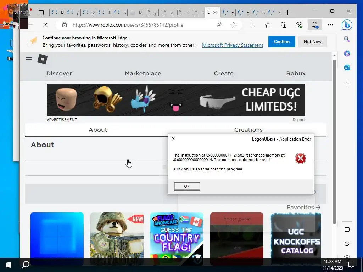
Task: Open the Favorites list
Action: click(268, 25)
